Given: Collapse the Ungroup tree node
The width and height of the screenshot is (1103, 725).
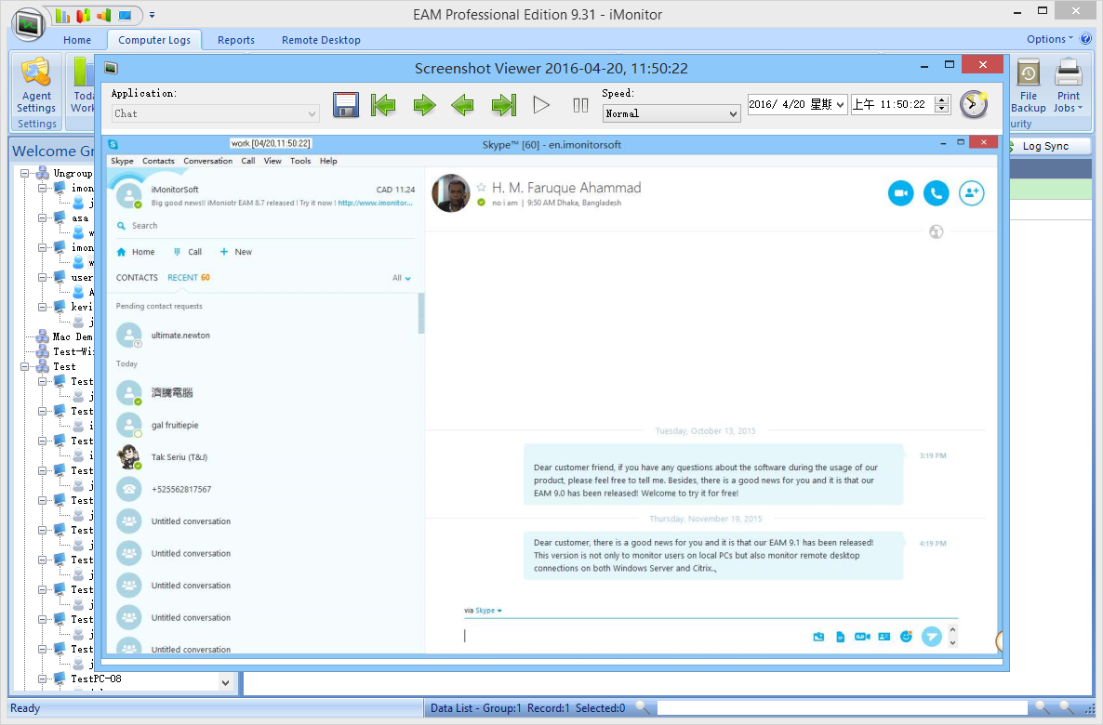Looking at the screenshot, I should (26, 174).
